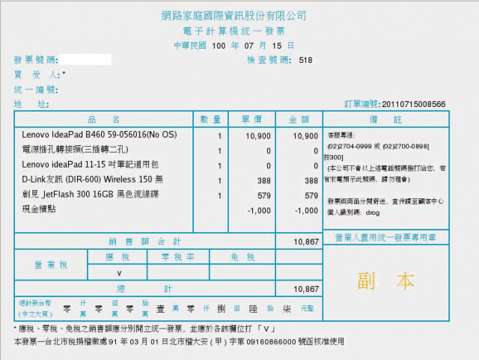Click the company name 網路家庭國際資訊股份有限公司
Image resolution: width=479 pixels, height=360 pixels.
234,16
